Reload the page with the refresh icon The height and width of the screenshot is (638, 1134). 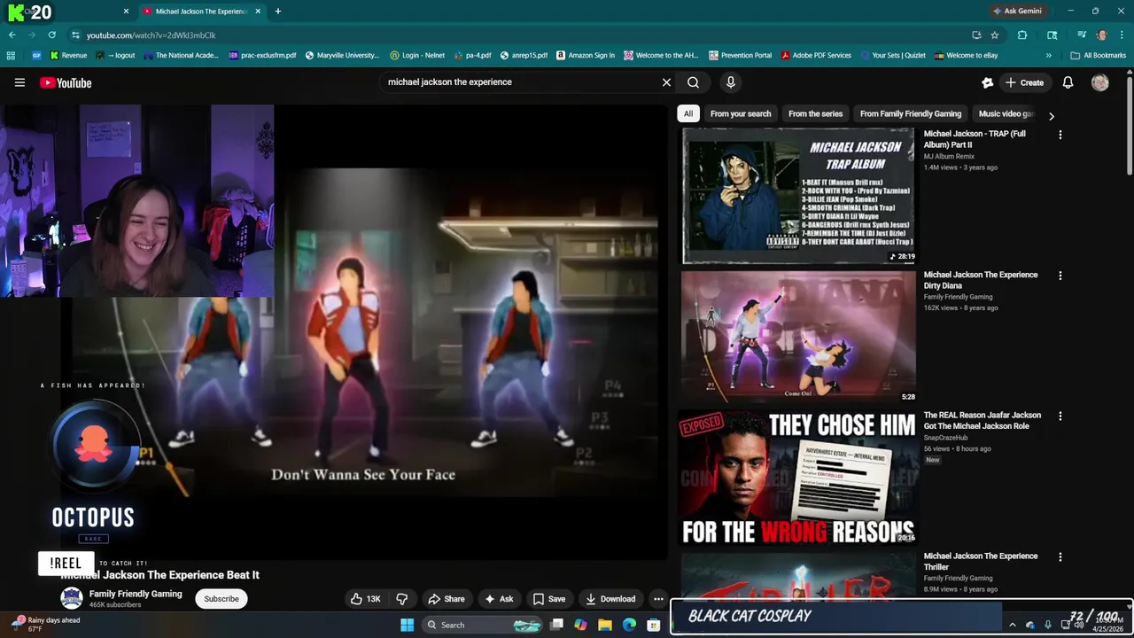pos(51,35)
